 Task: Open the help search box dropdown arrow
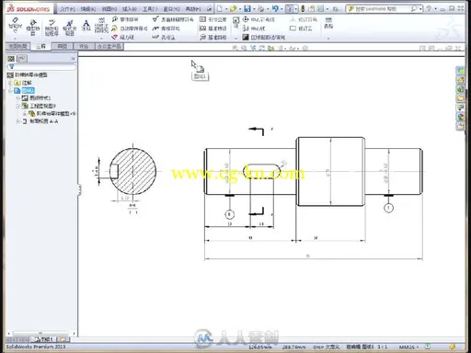pyautogui.click(x=420, y=9)
